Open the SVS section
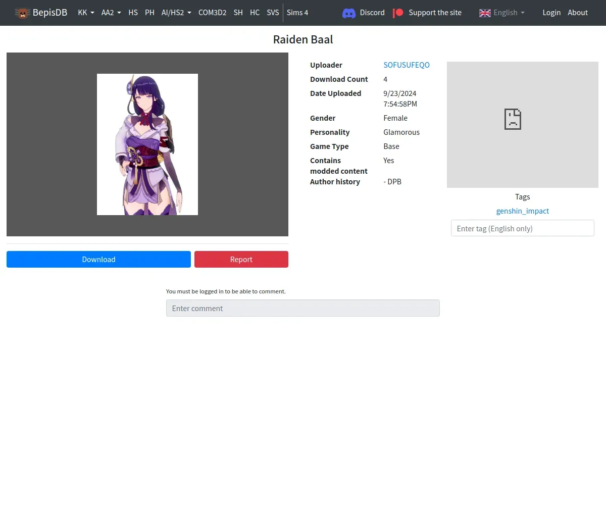Screen dimensions: 606x505 pyautogui.click(x=273, y=13)
